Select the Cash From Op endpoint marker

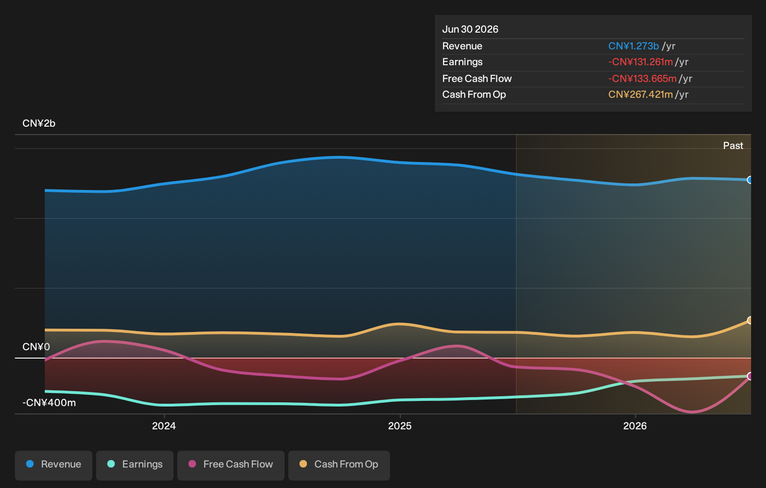[750, 320]
